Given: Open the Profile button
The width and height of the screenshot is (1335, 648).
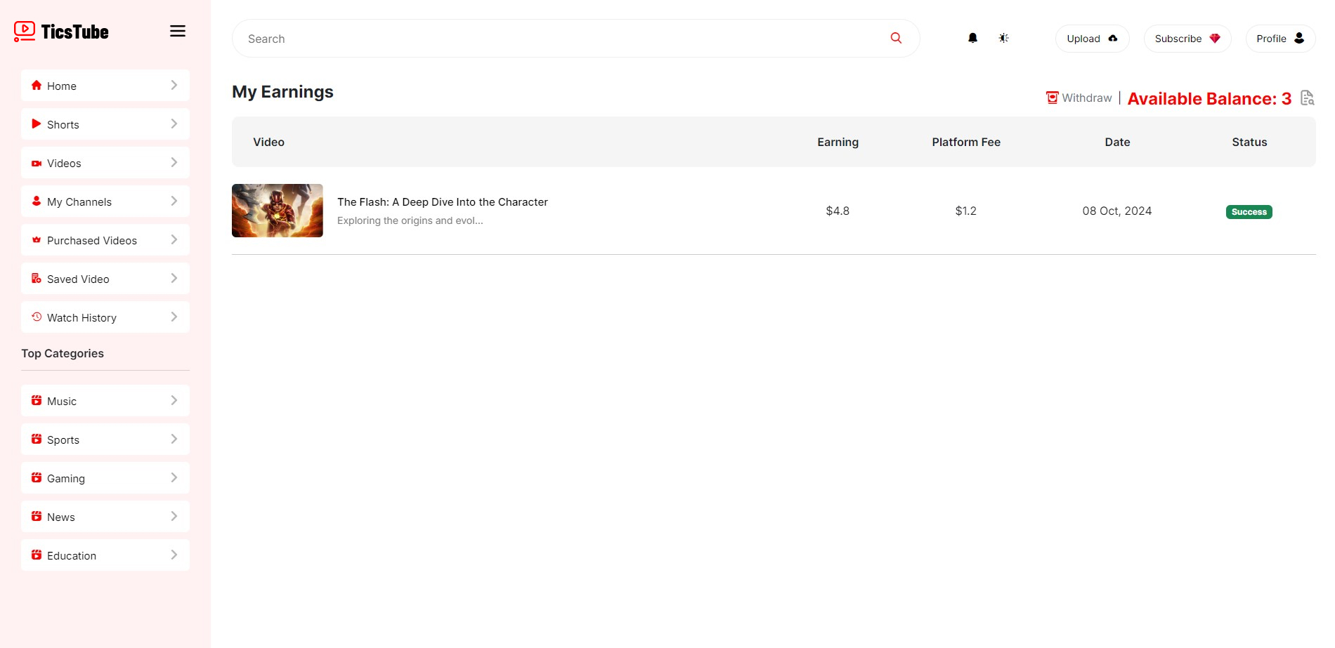Looking at the screenshot, I should point(1279,39).
